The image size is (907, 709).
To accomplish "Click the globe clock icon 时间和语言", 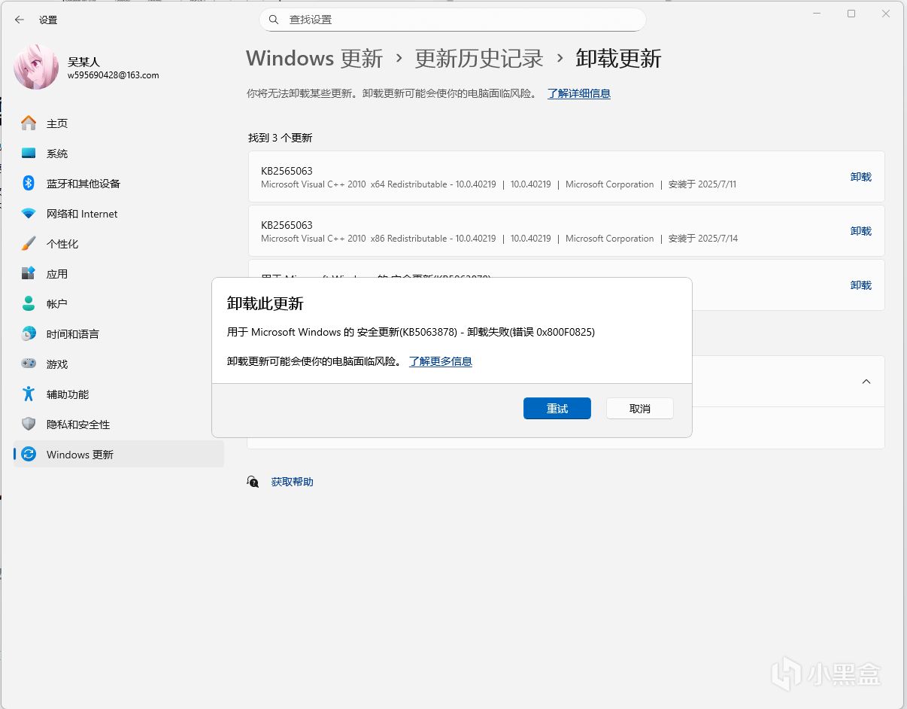I will [29, 333].
